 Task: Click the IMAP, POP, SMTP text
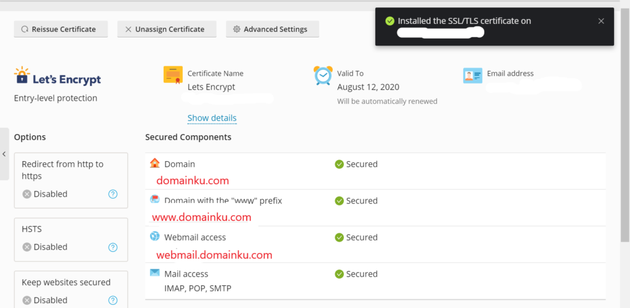click(197, 288)
